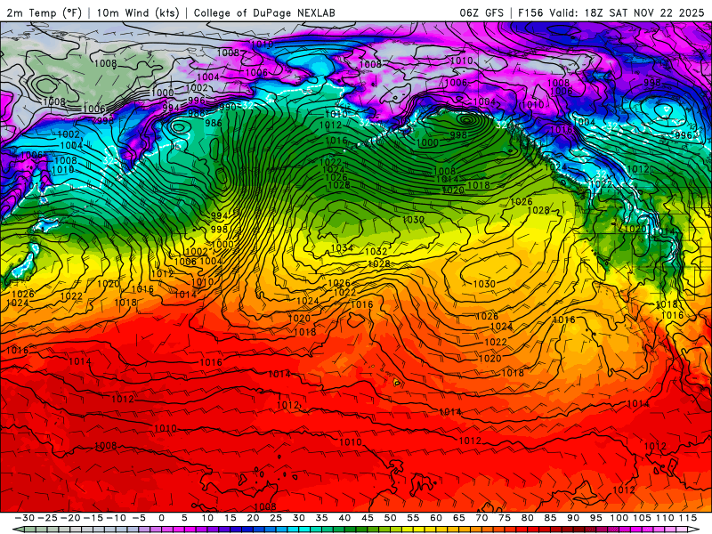The width and height of the screenshot is (712, 534).
Task: Click the "−30" tick on the temperature colorbar
Action: [x=25, y=518]
